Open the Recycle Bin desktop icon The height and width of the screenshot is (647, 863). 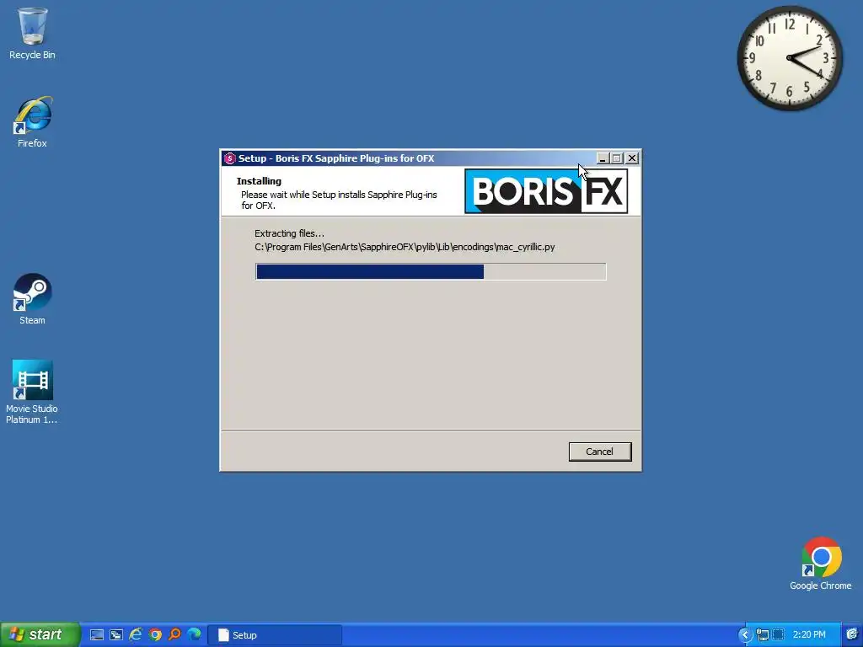pyautogui.click(x=32, y=33)
